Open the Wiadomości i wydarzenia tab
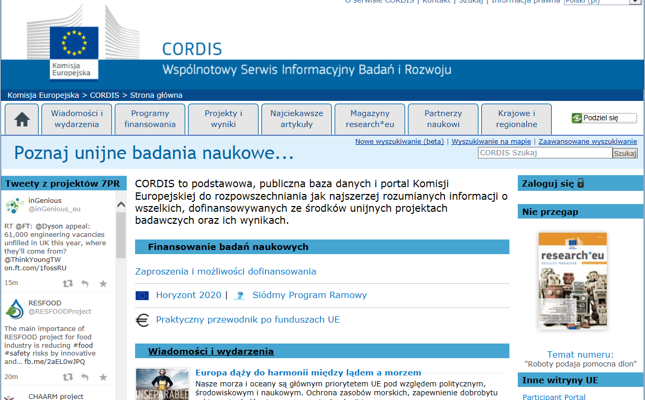The width and height of the screenshot is (645, 400). (x=77, y=119)
